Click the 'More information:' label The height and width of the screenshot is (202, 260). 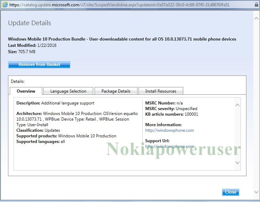click(x=163, y=125)
